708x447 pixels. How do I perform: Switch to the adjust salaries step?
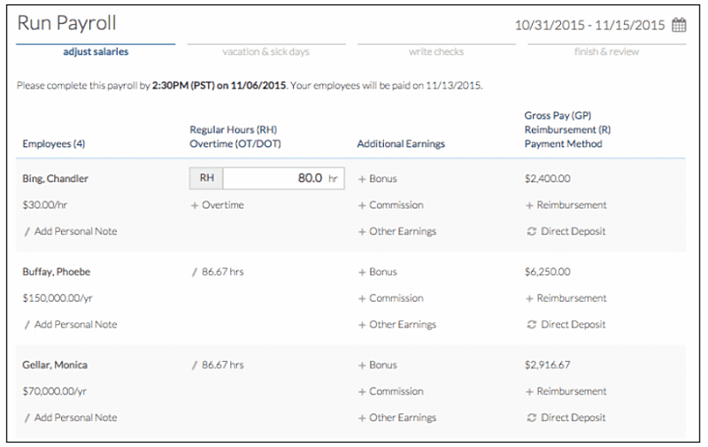pyautogui.click(x=96, y=51)
